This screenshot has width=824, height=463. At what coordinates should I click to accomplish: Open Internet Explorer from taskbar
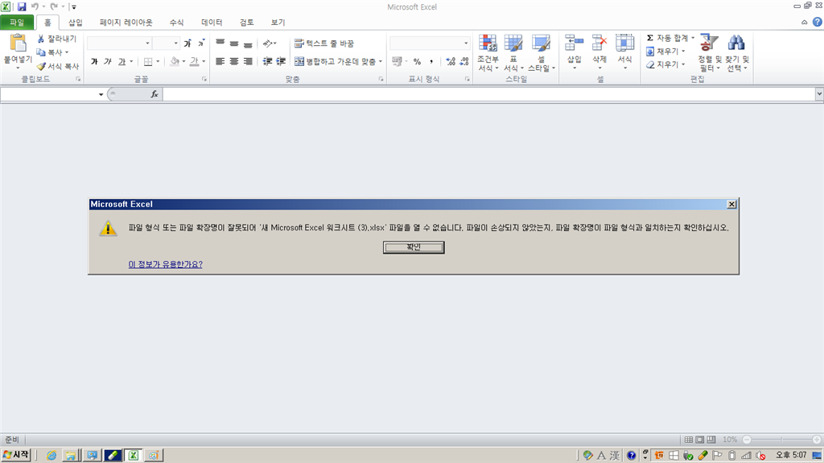51,456
